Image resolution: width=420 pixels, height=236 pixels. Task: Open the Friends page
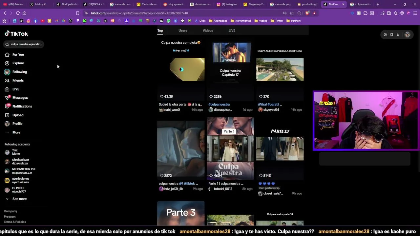(14, 80)
